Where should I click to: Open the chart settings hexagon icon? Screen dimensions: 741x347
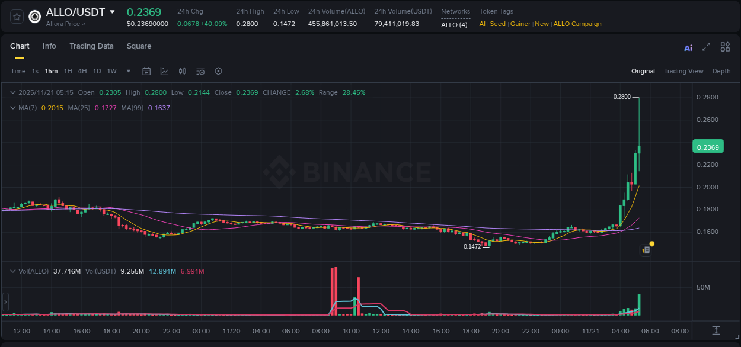coord(218,71)
